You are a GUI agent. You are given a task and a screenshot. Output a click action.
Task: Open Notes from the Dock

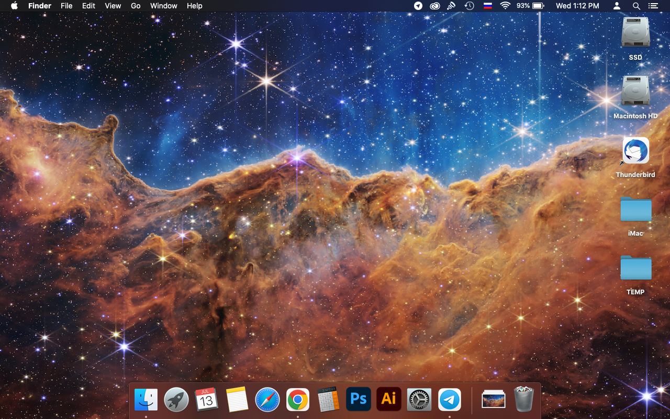click(237, 400)
